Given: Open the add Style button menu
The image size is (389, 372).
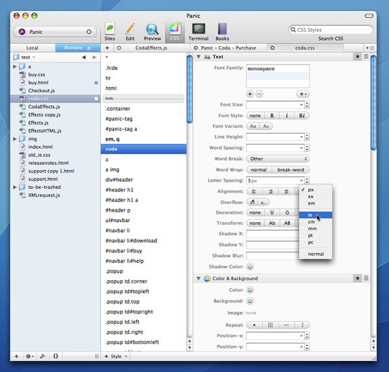Looking at the screenshot, I should point(116,356).
